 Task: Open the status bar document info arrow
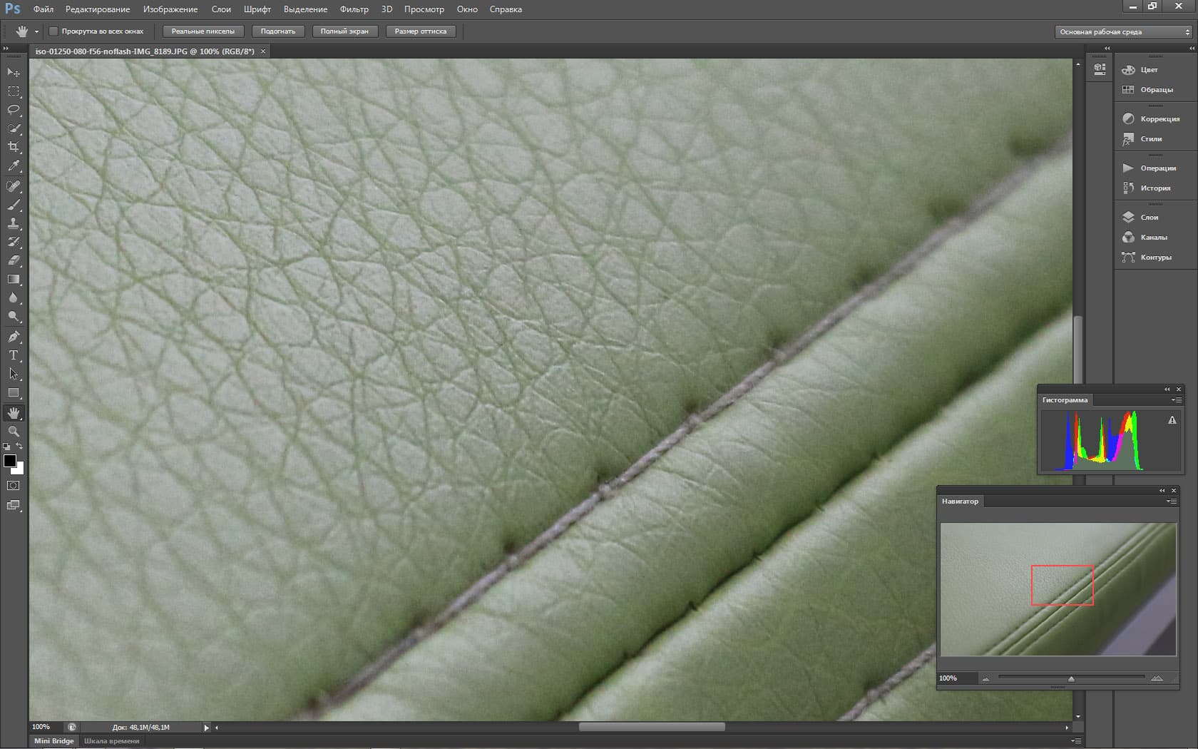coord(207,728)
